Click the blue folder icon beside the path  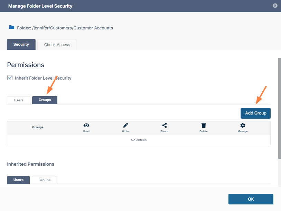click(x=11, y=27)
